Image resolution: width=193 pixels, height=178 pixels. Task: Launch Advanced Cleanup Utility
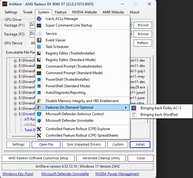tap(101, 158)
